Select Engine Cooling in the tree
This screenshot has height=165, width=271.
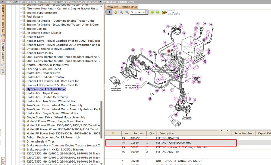[x=37, y=29]
